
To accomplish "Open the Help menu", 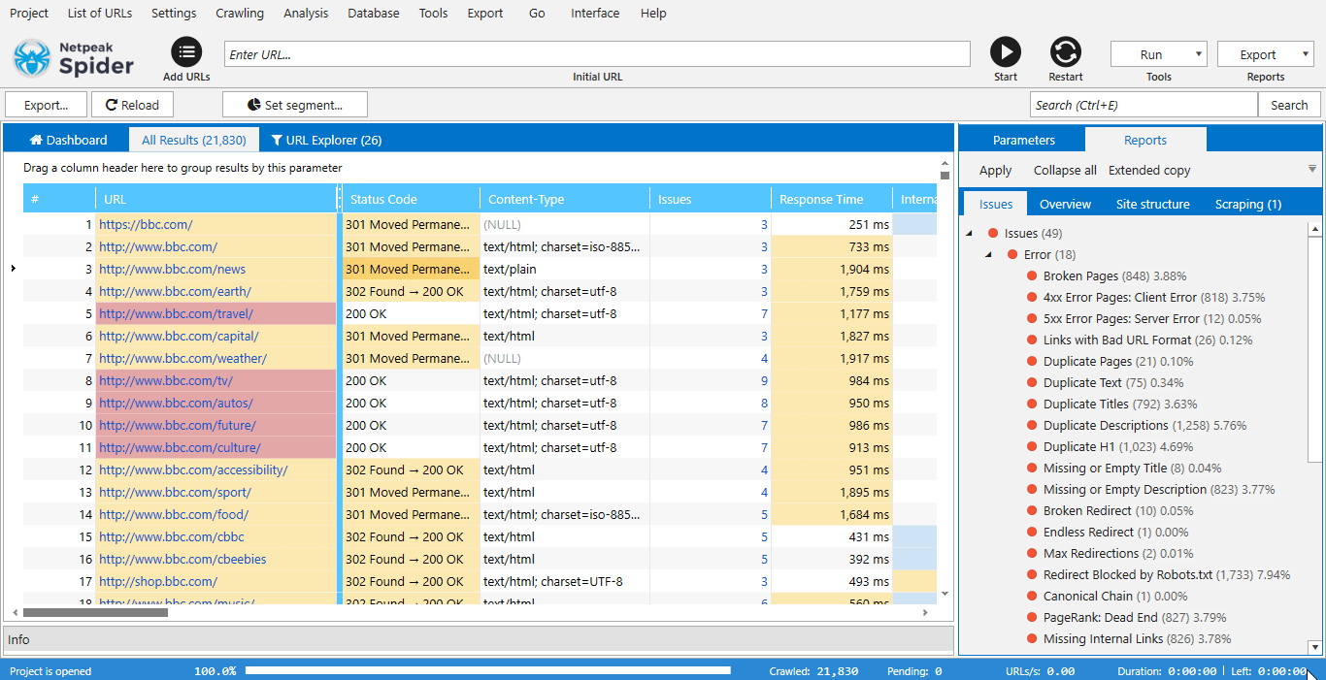I will click(653, 13).
